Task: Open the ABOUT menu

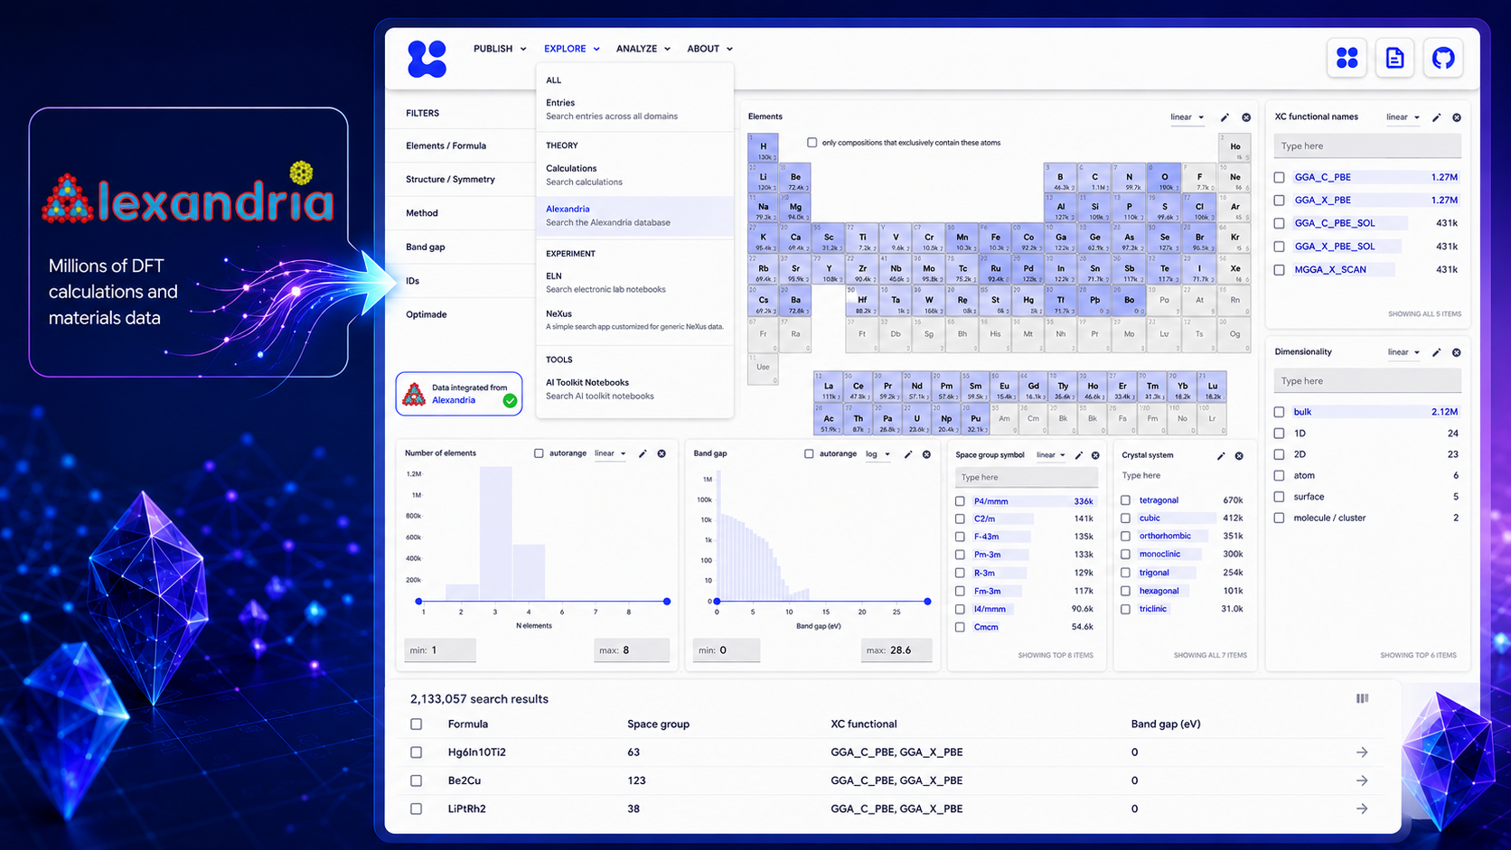Action: tap(709, 49)
